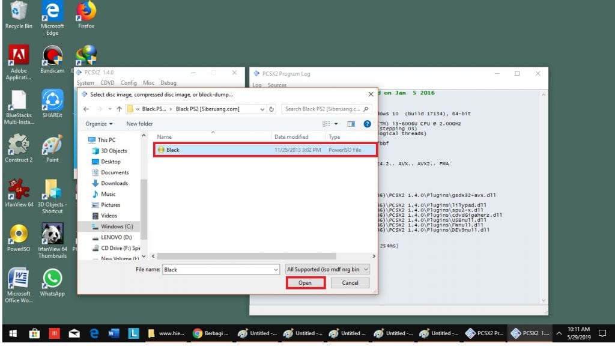Click the search Black PS2 field
This screenshot has height=346, width=615.
(x=324, y=109)
